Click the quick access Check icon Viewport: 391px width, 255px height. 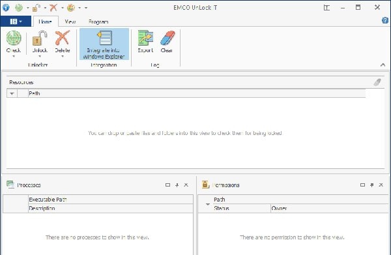pos(19,8)
